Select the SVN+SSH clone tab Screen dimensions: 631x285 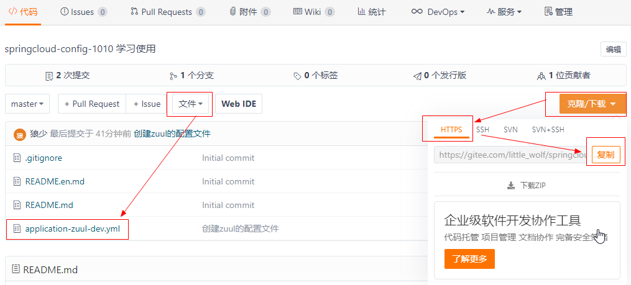click(x=548, y=129)
